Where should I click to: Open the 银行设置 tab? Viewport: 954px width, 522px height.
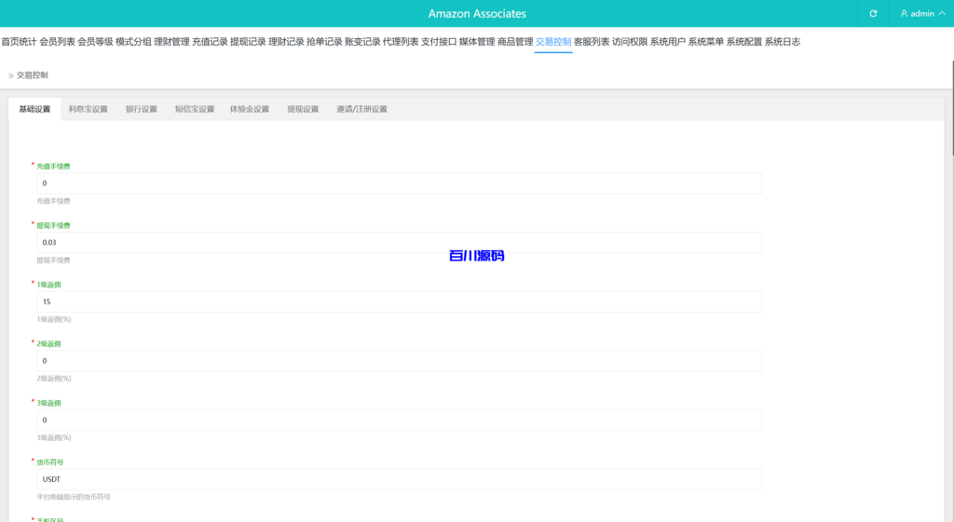pos(142,109)
